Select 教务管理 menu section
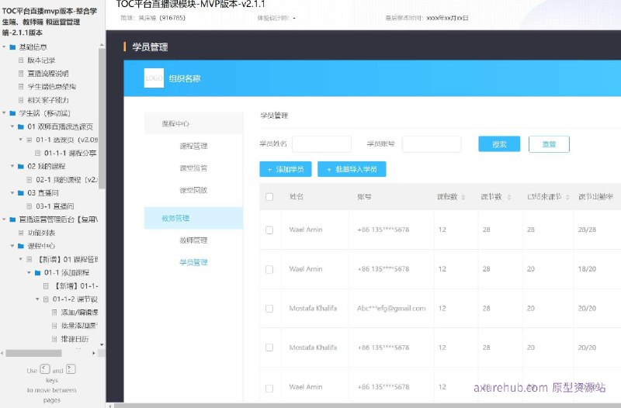Screen dimensions: 621x408 (x=193, y=218)
